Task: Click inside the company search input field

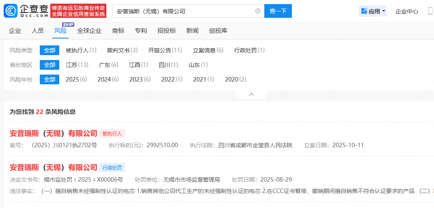Action: tap(183, 11)
